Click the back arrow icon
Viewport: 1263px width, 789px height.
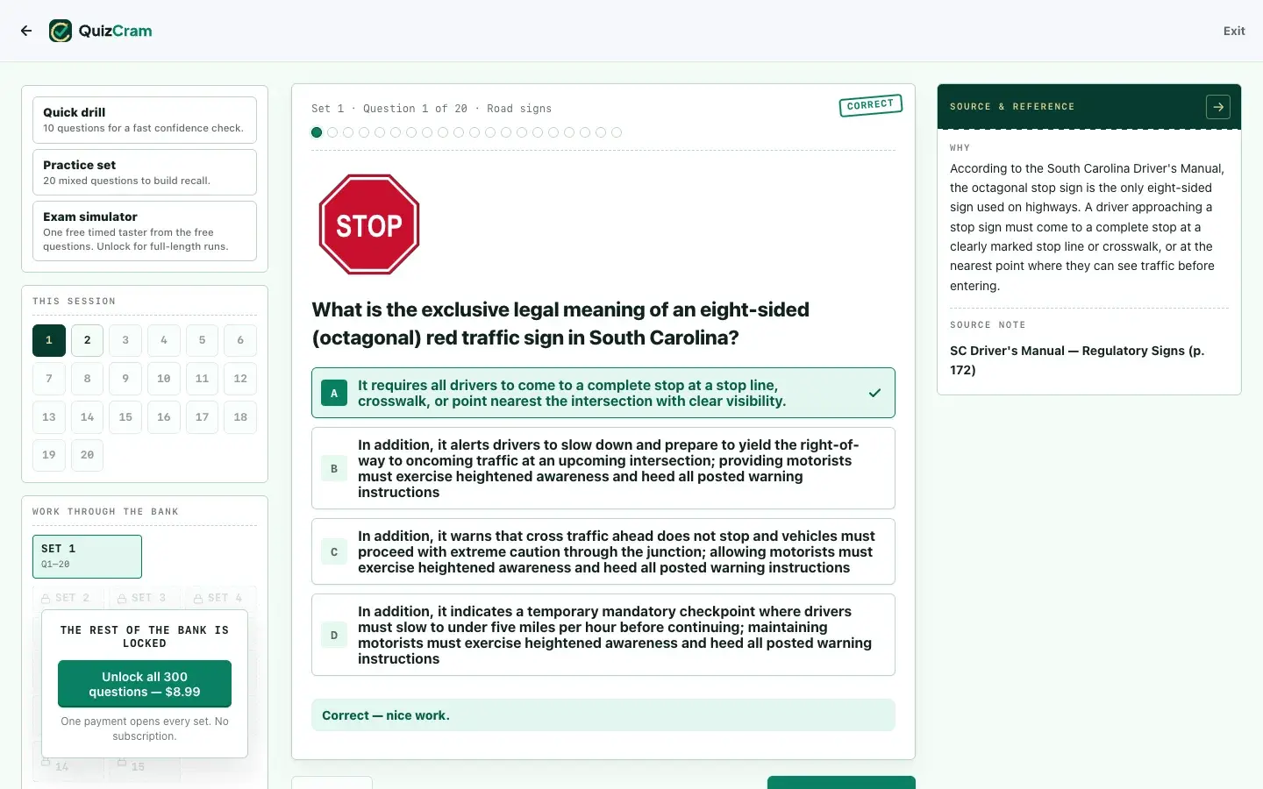click(x=26, y=31)
